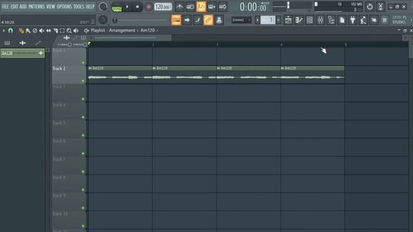This screenshot has height=232, width=413.
Task: Add next pattern with plus button
Action: pyautogui.click(x=278, y=20)
